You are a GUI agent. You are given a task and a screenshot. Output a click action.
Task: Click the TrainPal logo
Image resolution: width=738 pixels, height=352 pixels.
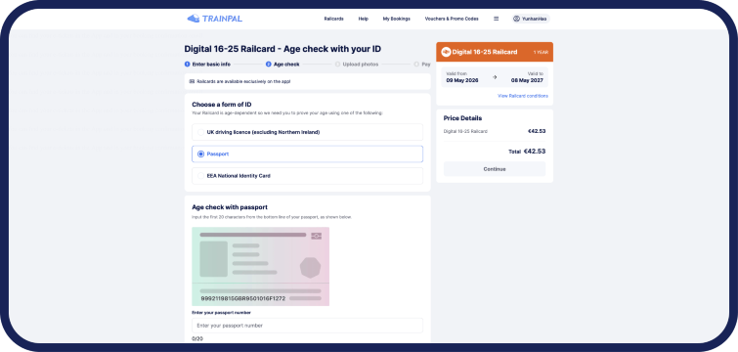pyautogui.click(x=215, y=19)
